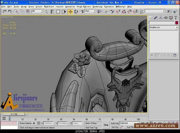Expand the Modifier List dropdown
The image size is (180, 133).
click(176, 27)
